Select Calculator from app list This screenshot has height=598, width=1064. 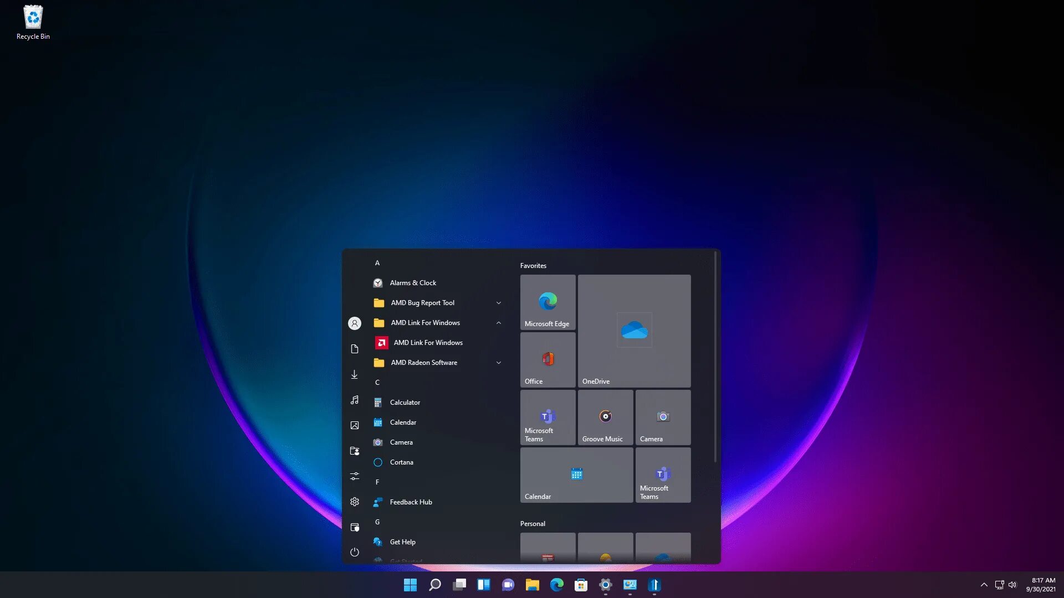[x=405, y=401]
